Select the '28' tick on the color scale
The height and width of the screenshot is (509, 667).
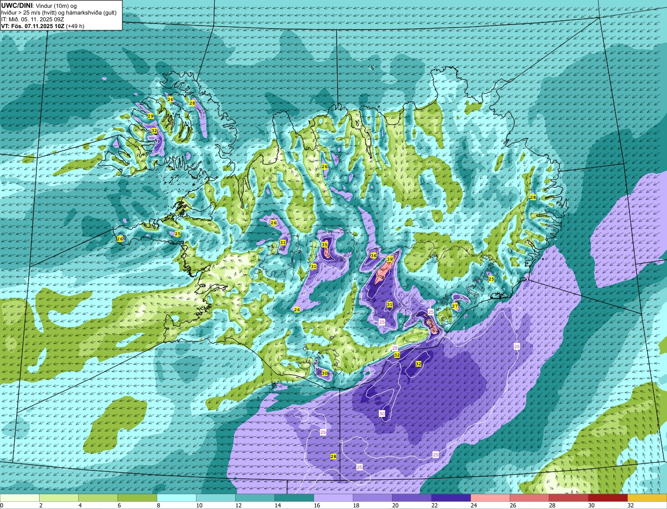tap(552, 505)
